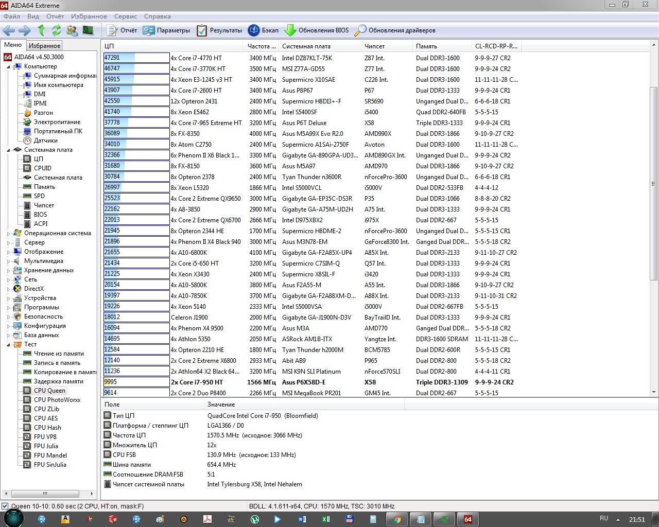Click the green Refresh arrows icon
Screen dimensions: 659x527
point(57,30)
